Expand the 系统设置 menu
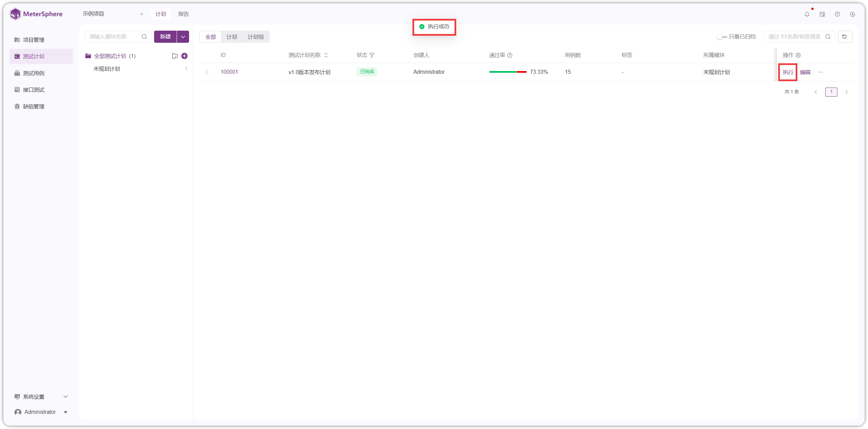The height and width of the screenshot is (429, 868). 41,396
